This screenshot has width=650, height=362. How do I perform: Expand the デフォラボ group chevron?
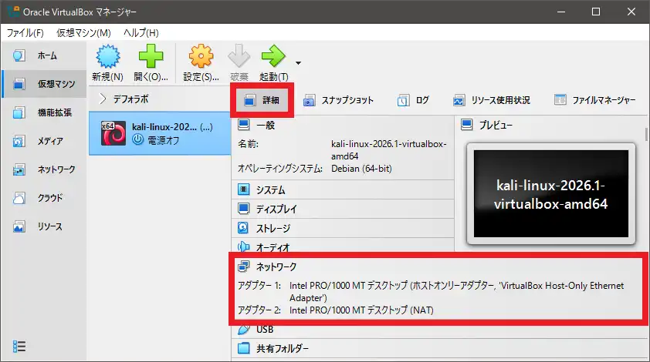[x=103, y=99]
